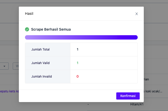
Task: Open the partially hidden dropdown arrow
Action: pos(4,66)
